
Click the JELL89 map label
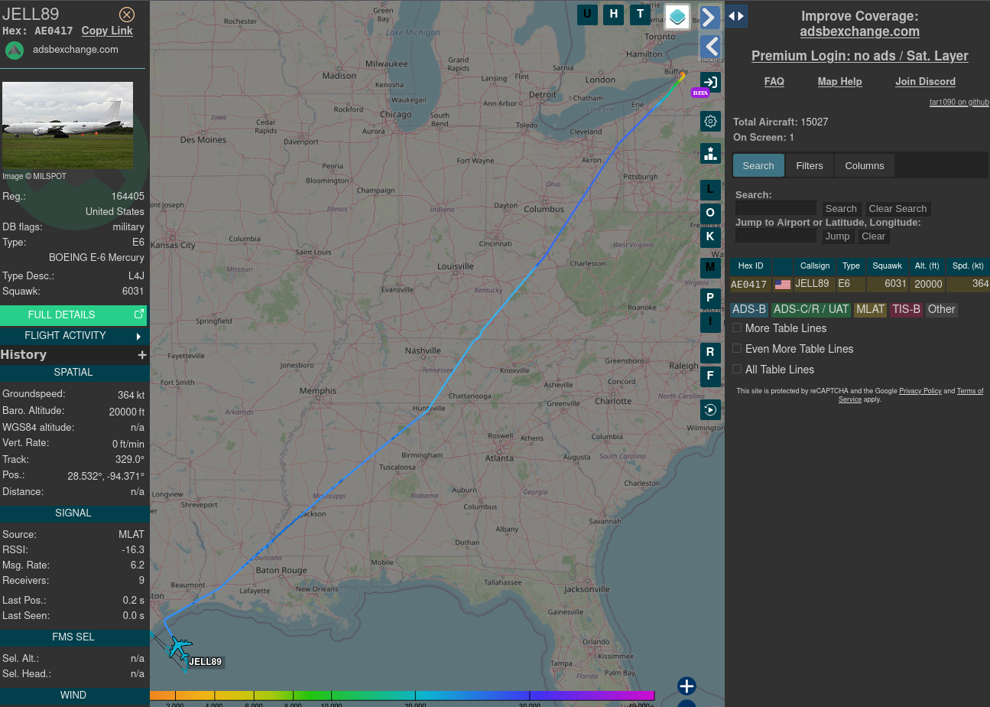[x=206, y=662]
